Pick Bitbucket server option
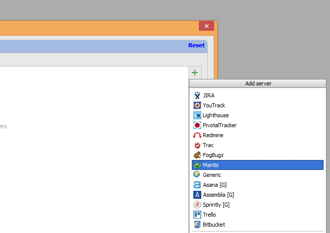This screenshot has height=233, width=330. (x=257, y=225)
